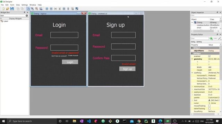This screenshot has width=222, height=124.
Task: Apply Lay Out in a Form Layout
Action: click(68, 9)
